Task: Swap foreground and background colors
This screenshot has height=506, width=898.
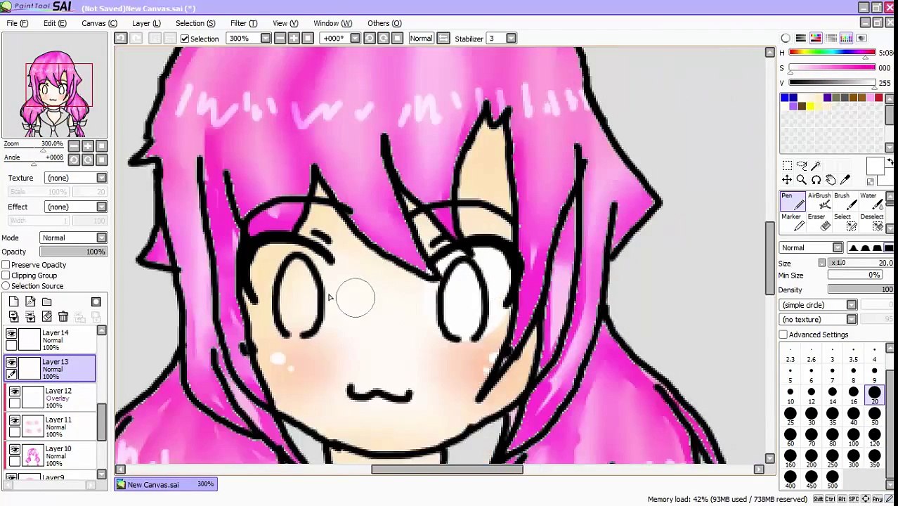Action: tap(890, 163)
